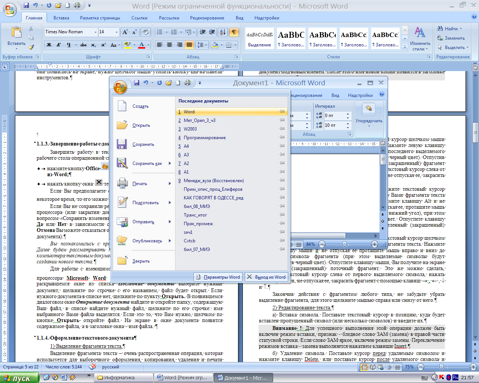Click the red font color button
The width and height of the screenshot is (479, 383).
(141, 45)
